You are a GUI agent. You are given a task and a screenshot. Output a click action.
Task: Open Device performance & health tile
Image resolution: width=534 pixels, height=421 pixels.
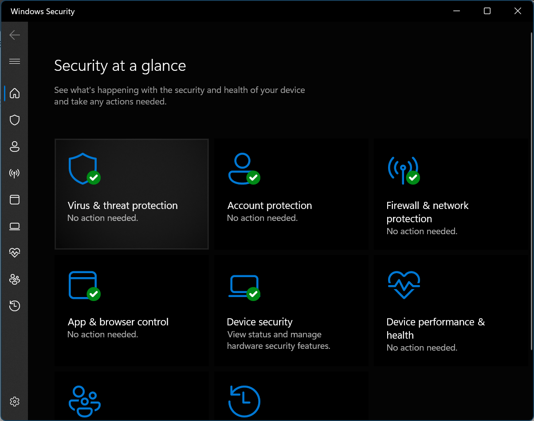pyautogui.click(x=451, y=310)
